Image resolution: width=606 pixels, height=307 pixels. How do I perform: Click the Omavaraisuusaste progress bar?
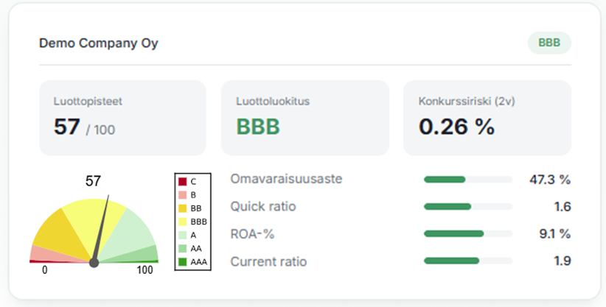pyautogui.click(x=467, y=179)
